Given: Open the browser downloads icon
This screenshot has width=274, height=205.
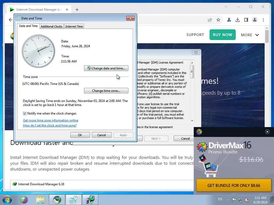Looking at the screenshot, I should 238,20.
